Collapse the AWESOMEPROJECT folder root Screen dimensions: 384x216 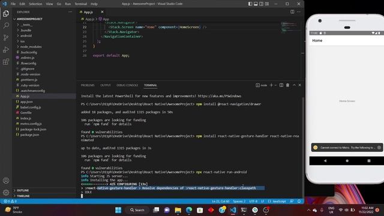pos(44,19)
